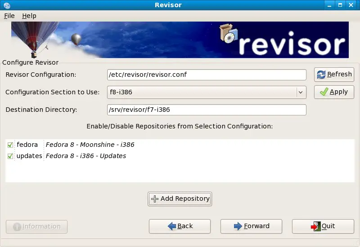Click the disabled Information button
Image resolution: width=360 pixels, height=247 pixels.
(x=37, y=227)
